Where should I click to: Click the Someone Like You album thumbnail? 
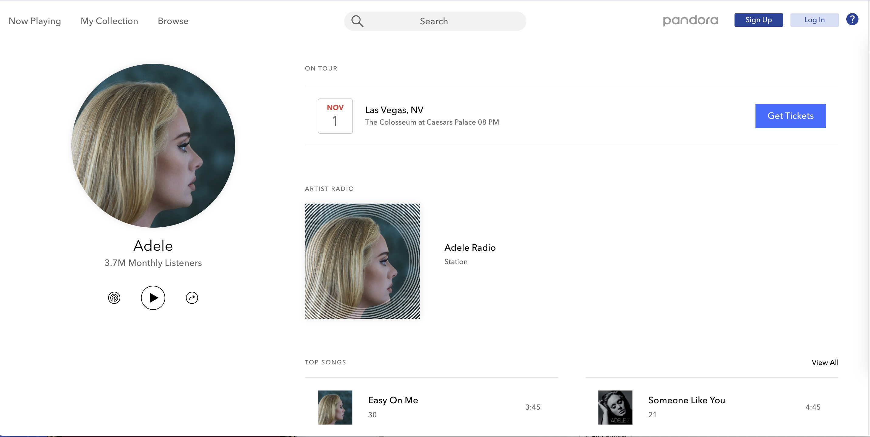615,408
